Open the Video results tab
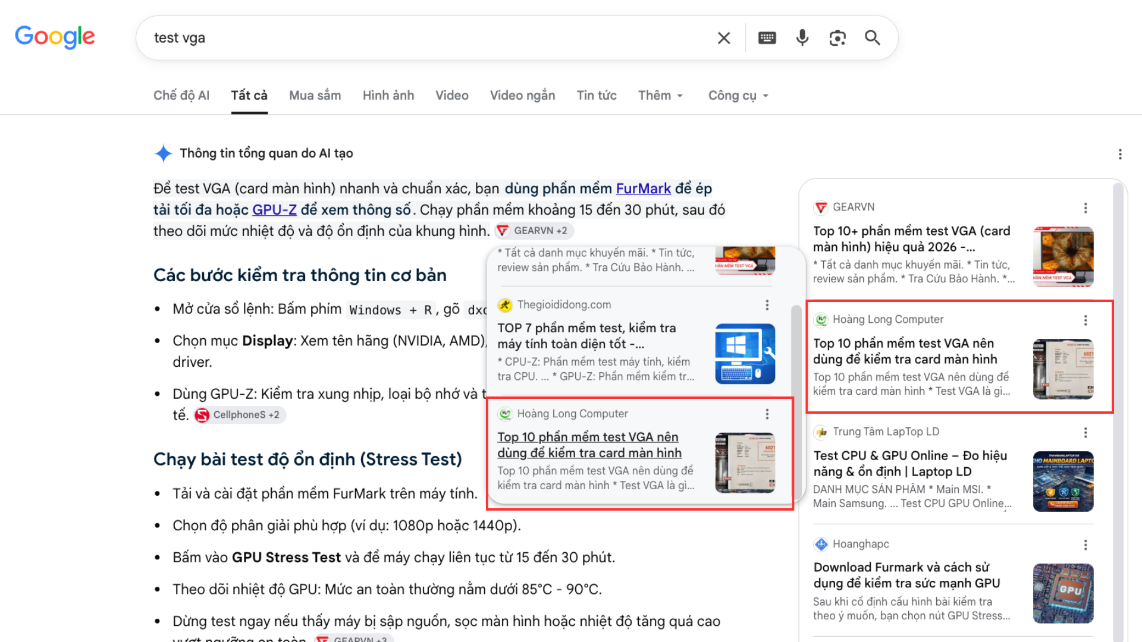 (x=452, y=95)
